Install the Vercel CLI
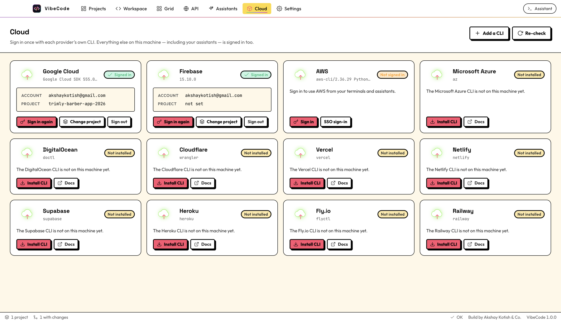This screenshot has height=322, width=561. (x=307, y=183)
